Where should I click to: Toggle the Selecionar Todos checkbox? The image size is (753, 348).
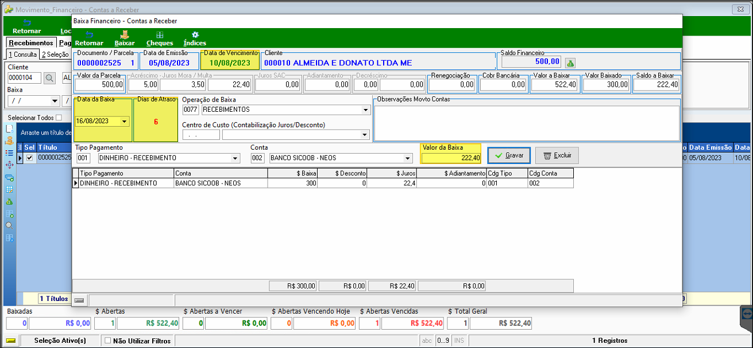59,118
